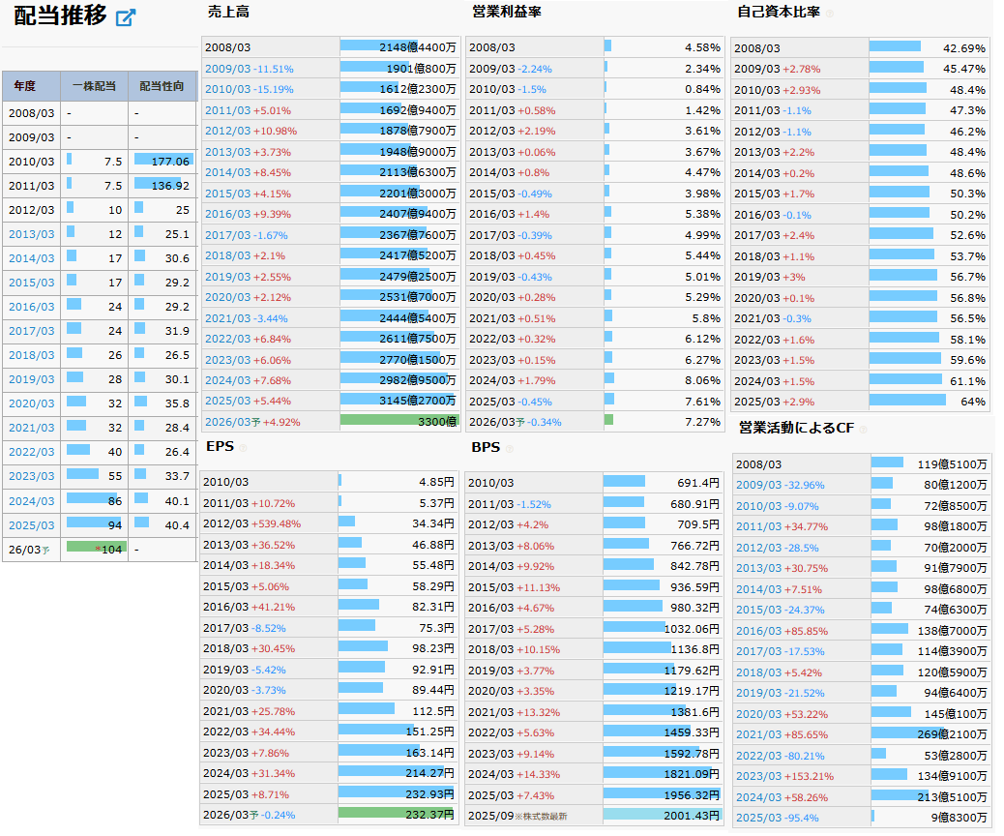The width and height of the screenshot is (1004, 836).
Task: Click the help icon beside 自己資本比率
Action: click(x=830, y=14)
